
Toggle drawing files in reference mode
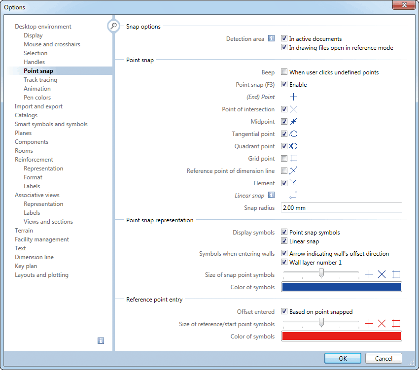point(284,48)
